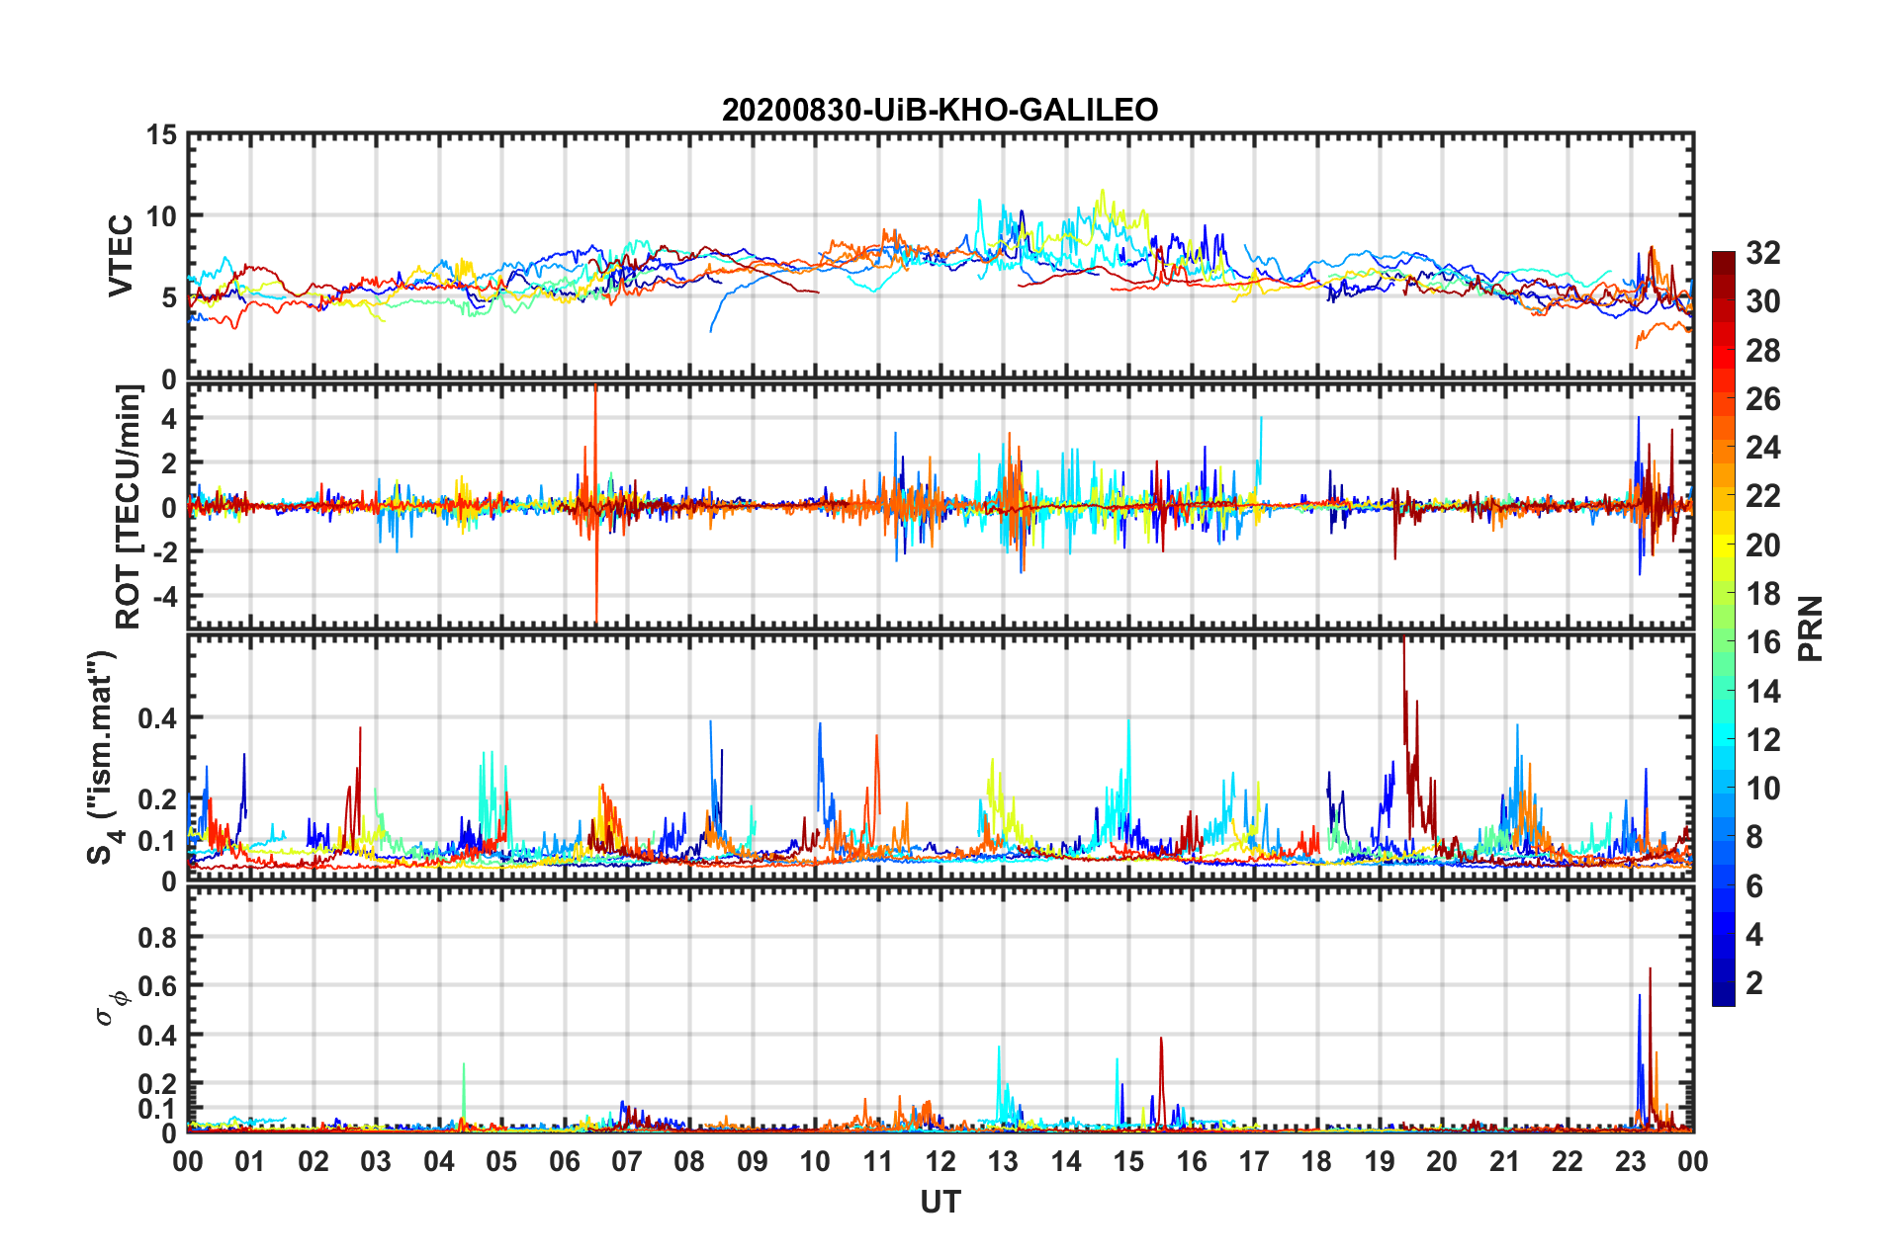Click the ROT [TECU/min] axis label

[x=129, y=507]
